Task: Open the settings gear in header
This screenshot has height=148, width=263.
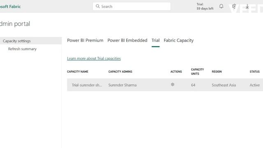Action: point(234,7)
